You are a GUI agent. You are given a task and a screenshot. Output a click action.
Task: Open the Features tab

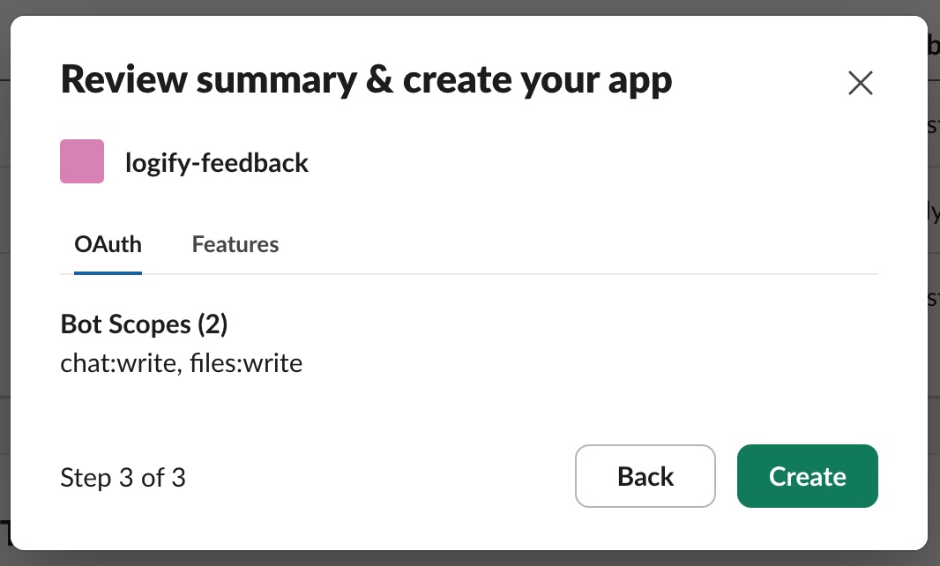coord(235,244)
